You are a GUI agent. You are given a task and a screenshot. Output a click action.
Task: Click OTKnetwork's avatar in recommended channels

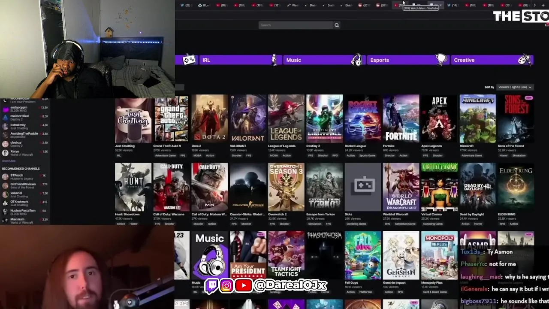pyautogui.click(x=5, y=203)
